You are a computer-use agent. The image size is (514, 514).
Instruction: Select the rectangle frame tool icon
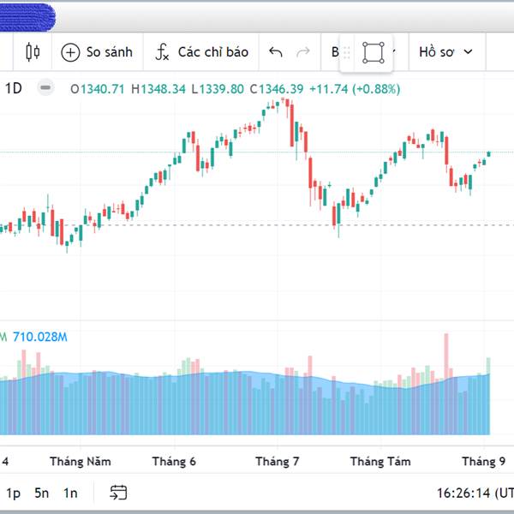[374, 52]
